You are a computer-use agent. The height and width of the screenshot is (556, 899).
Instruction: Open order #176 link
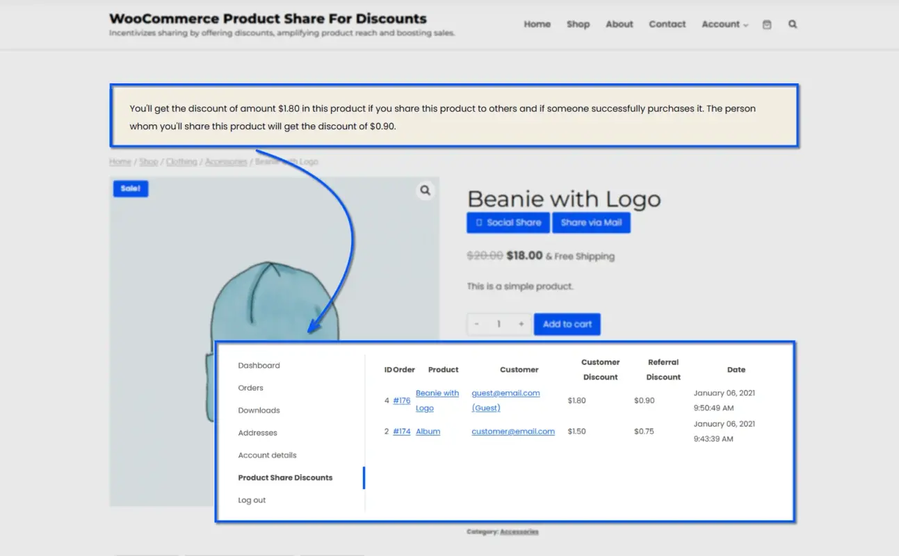pos(401,400)
